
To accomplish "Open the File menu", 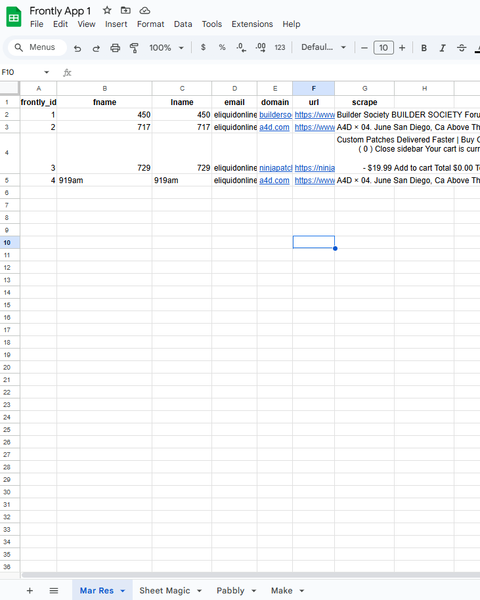I will pyautogui.click(x=37, y=24).
